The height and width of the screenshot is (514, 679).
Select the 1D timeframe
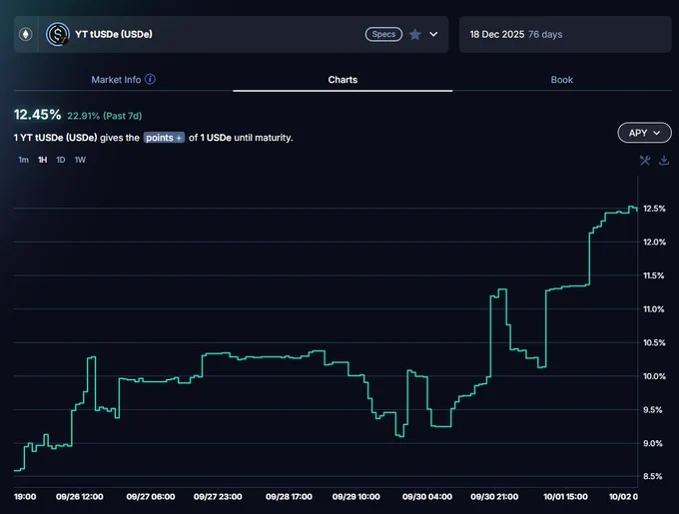pos(61,160)
